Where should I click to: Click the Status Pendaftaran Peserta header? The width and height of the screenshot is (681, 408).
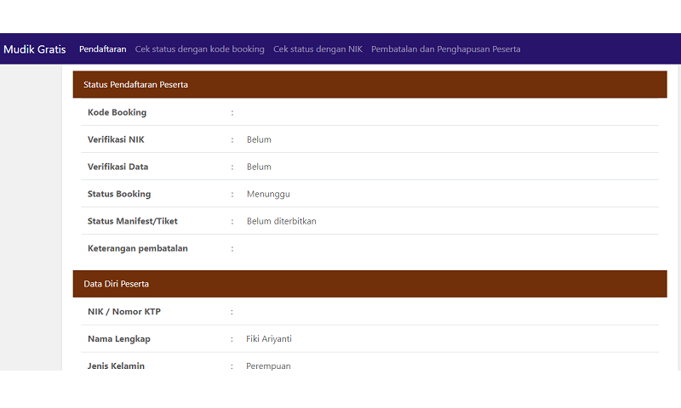coord(135,85)
